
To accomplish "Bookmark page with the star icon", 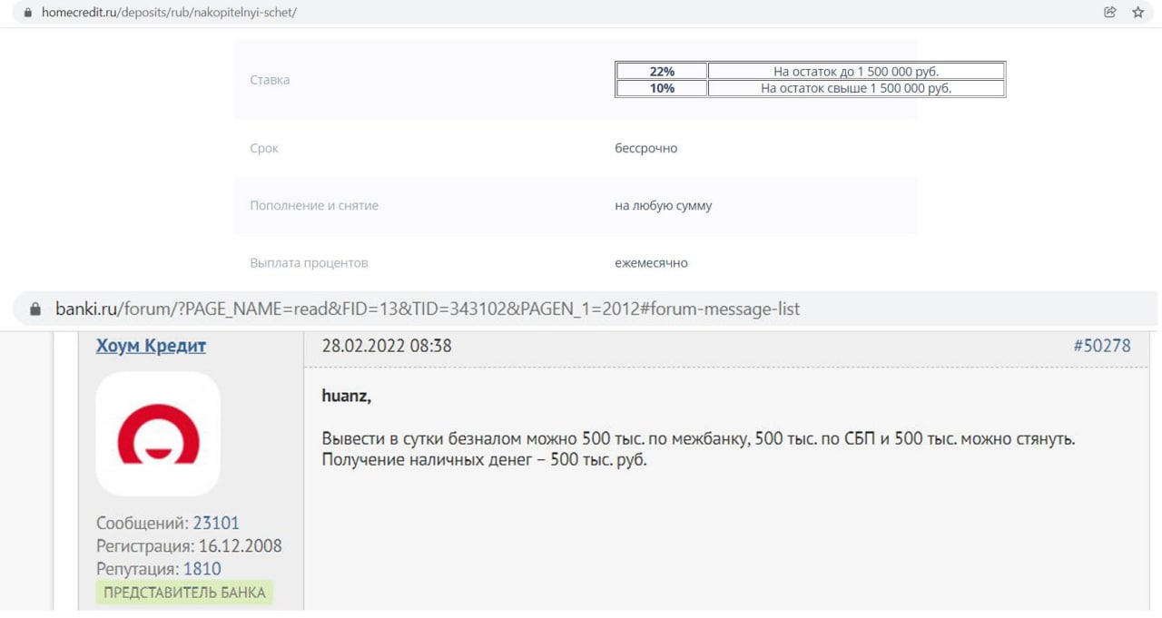I will pyautogui.click(x=1137, y=13).
